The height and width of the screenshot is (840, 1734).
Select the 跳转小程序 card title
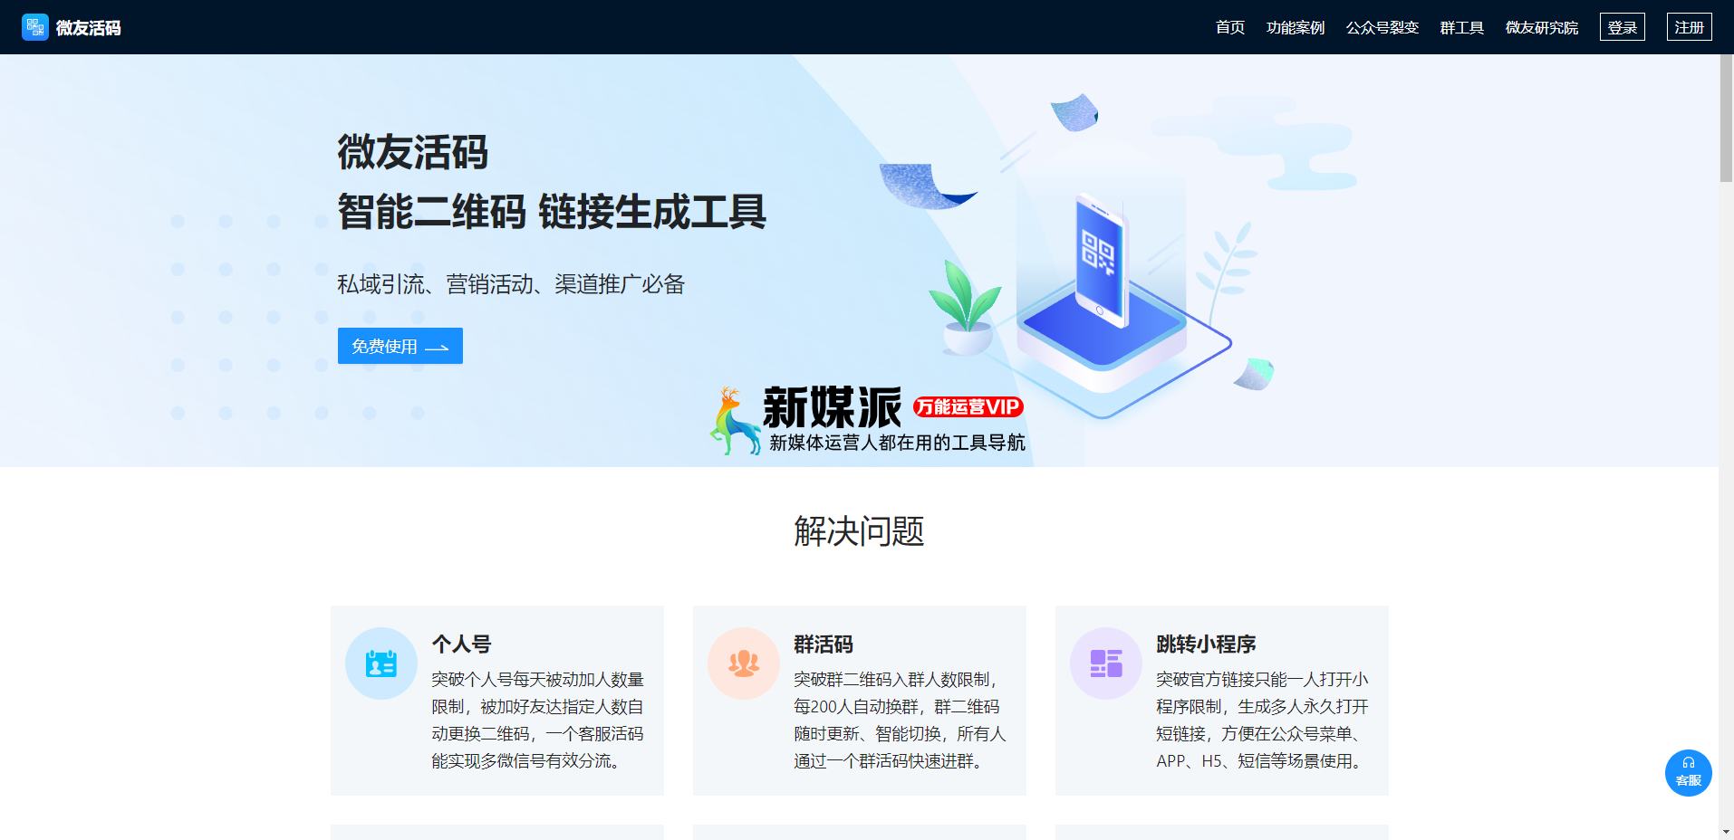point(1206,644)
